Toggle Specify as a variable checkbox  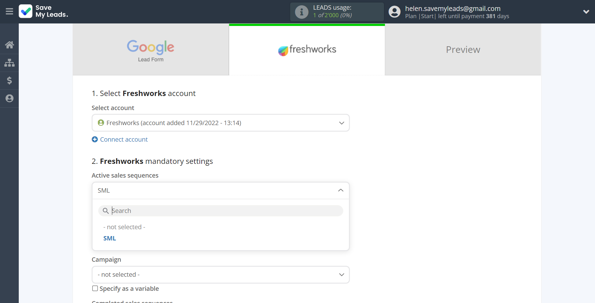click(95, 288)
